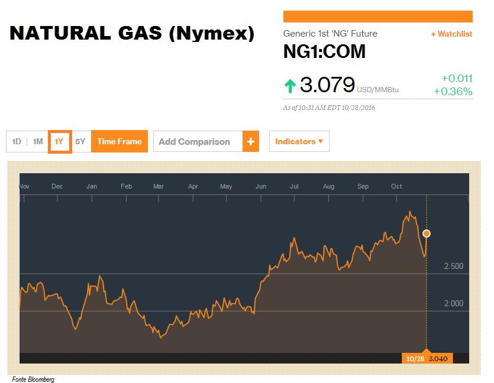Click the orange banner bar at top
This screenshot has height=383, width=494.
pos(377,17)
